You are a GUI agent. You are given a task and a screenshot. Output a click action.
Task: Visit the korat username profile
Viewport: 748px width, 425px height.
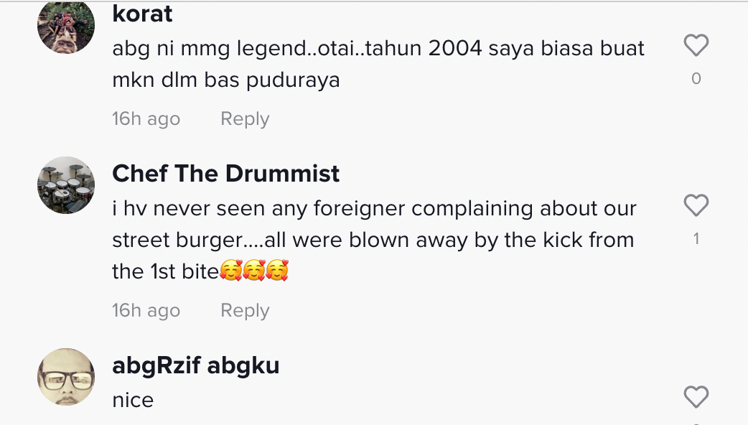point(143,13)
